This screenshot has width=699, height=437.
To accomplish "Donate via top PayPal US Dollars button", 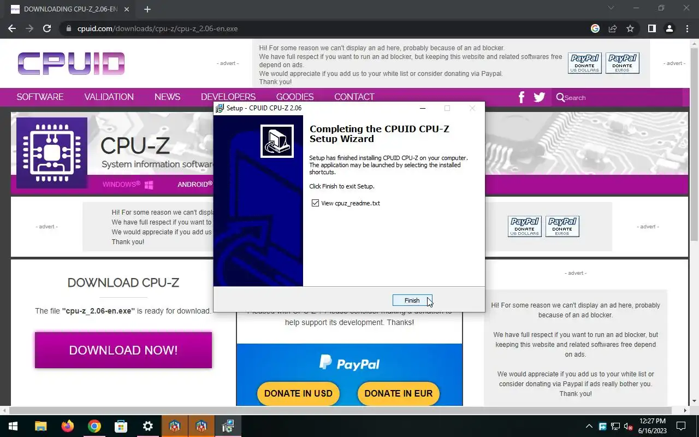I will tap(585, 63).
